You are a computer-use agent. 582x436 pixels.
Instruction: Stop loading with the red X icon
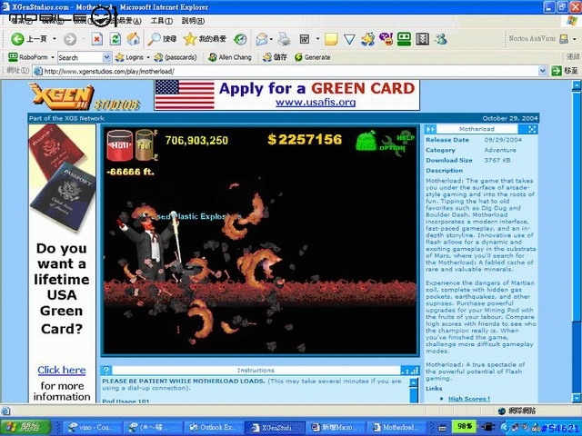coord(97,39)
